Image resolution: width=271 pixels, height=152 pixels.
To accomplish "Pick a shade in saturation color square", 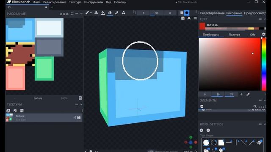I will (x=230, y=64).
